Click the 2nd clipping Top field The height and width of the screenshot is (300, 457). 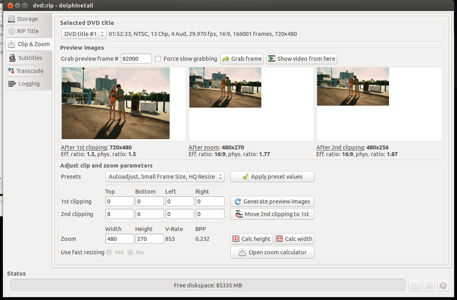(119, 214)
